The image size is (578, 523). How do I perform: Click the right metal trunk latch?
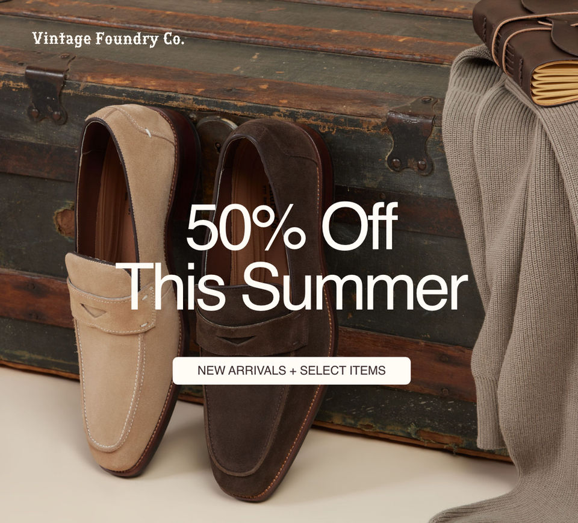coord(411,136)
